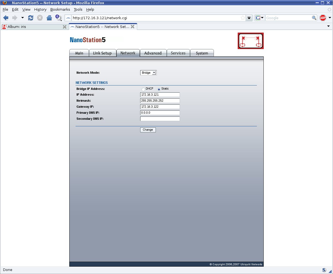Viewport: 333px width, 274px height.
Task: Open the Network Mode Bridge dropdown
Action: point(148,73)
